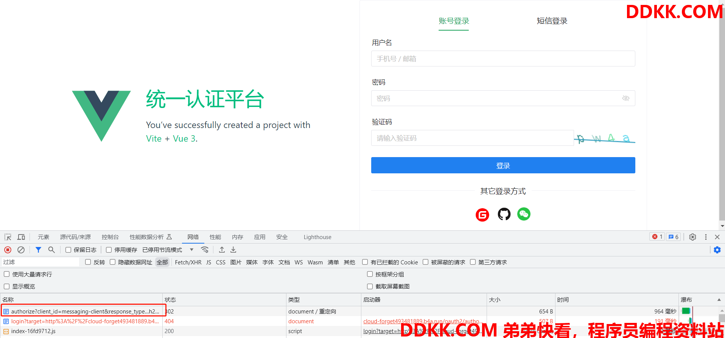The width and height of the screenshot is (725, 338).
Task: Open network conditions wifi icon
Action: [x=205, y=250]
